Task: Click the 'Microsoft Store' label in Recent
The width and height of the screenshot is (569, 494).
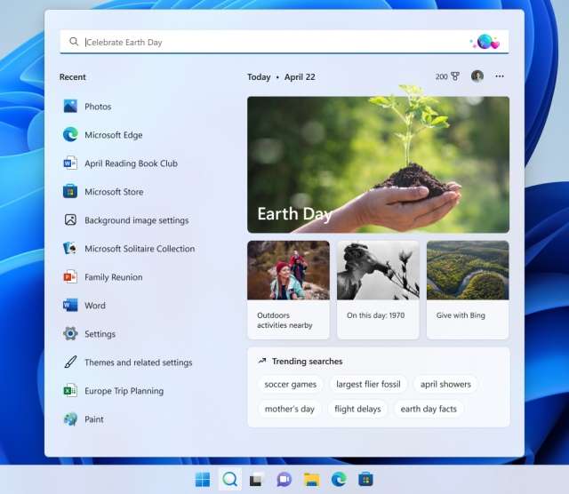Action: (x=114, y=192)
